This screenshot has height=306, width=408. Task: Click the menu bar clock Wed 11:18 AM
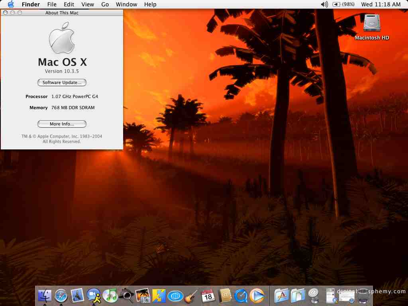tap(381, 4)
